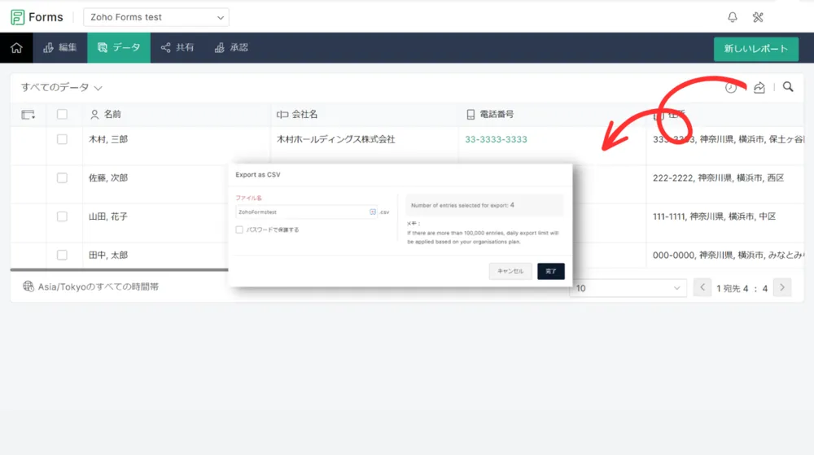Select the checkbox for 田中, 太郎
814x455 pixels.
[x=62, y=255]
